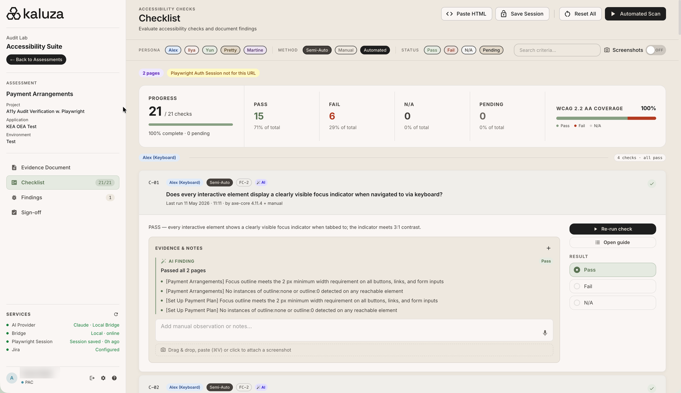This screenshot has width=681, height=393.
Task: Open settings via the gear icon
Action: click(103, 378)
